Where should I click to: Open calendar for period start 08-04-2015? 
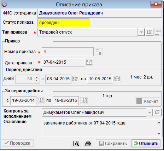coord(75,79)
